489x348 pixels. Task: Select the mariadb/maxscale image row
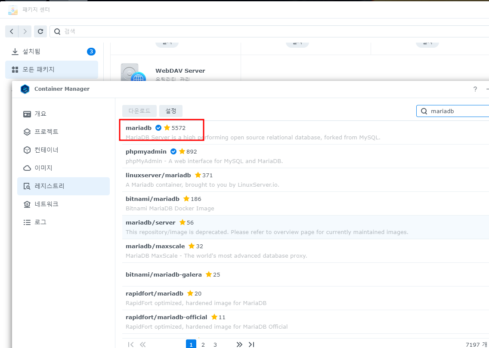click(x=306, y=251)
